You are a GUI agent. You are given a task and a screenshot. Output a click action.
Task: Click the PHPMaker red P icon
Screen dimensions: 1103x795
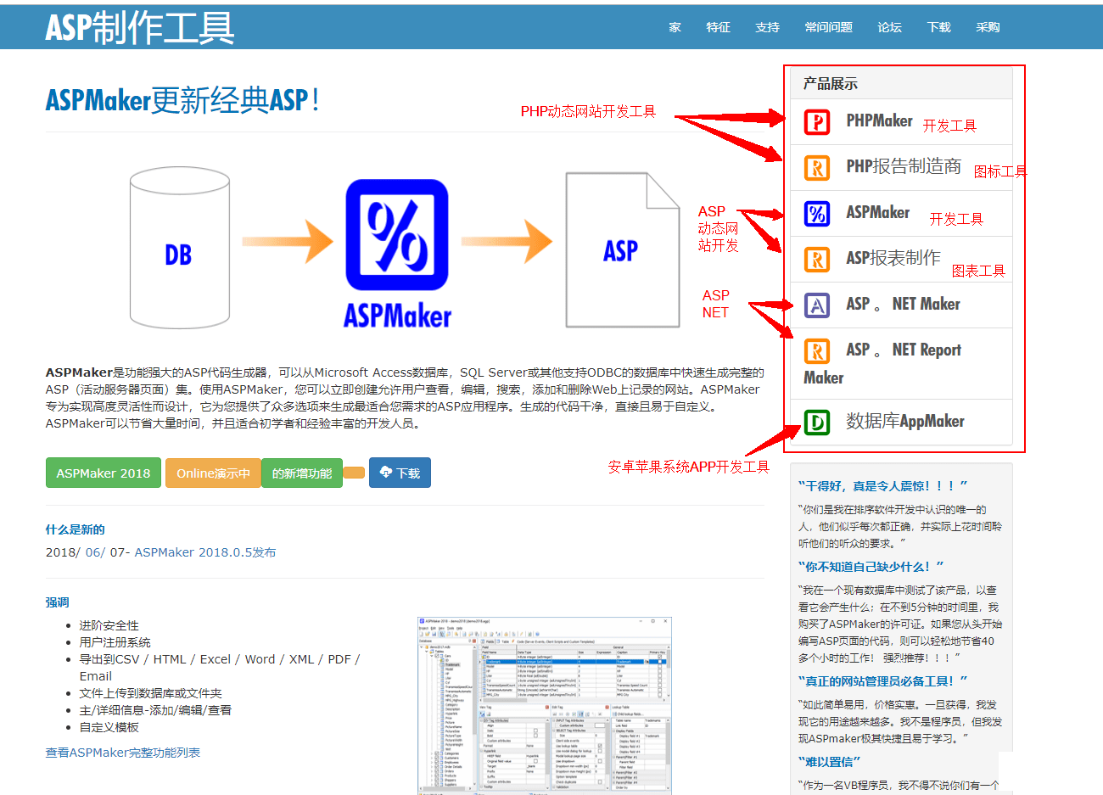click(x=817, y=122)
